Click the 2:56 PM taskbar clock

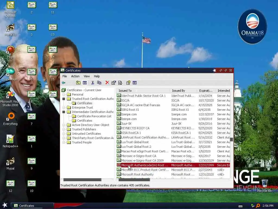pyautogui.click(x=268, y=206)
